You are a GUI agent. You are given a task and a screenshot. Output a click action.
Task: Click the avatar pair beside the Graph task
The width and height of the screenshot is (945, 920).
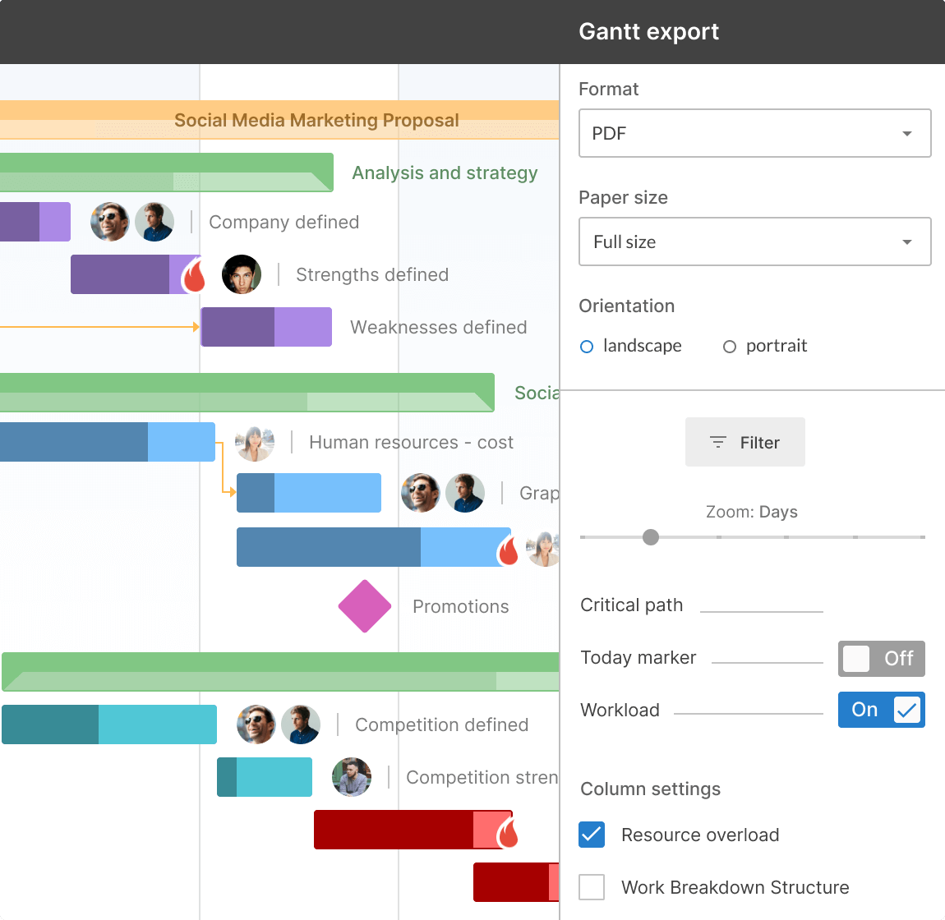[442, 493]
